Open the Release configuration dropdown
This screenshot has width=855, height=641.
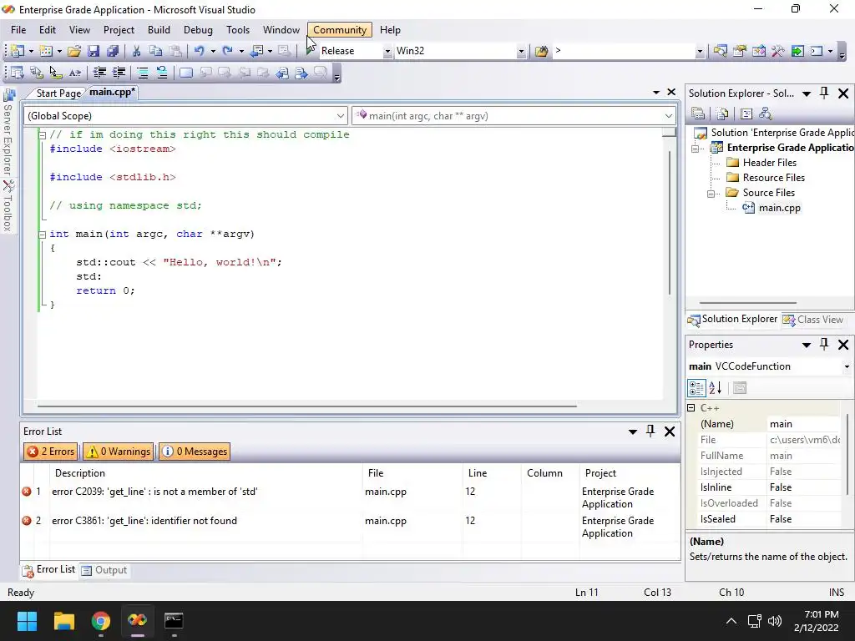coord(387,51)
